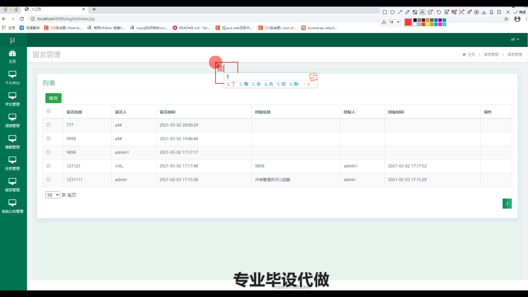Viewport: 528px width, 297px height.
Task: Select the pencil drawing tool
Action: [x=407, y=12]
